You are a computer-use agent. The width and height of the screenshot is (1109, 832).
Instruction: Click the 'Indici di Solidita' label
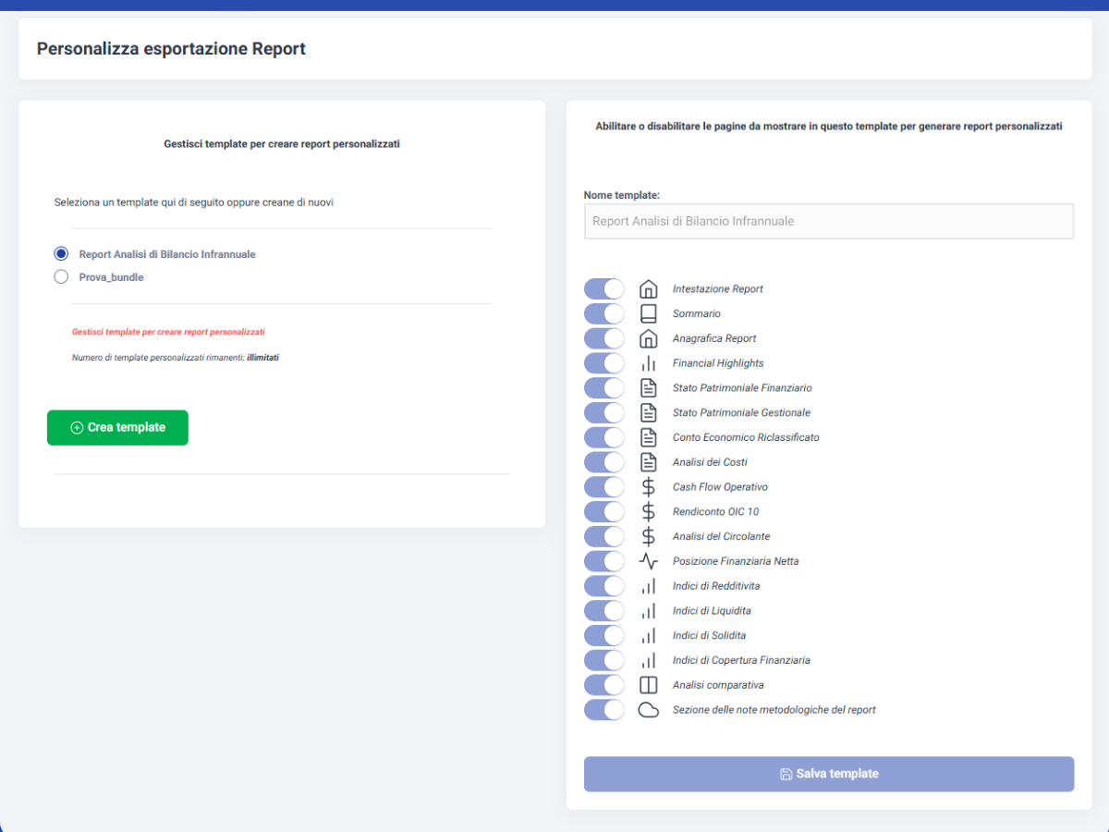(709, 636)
